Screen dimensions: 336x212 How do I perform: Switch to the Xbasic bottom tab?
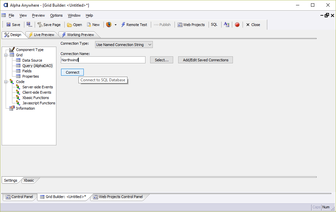[x=29, y=180]
